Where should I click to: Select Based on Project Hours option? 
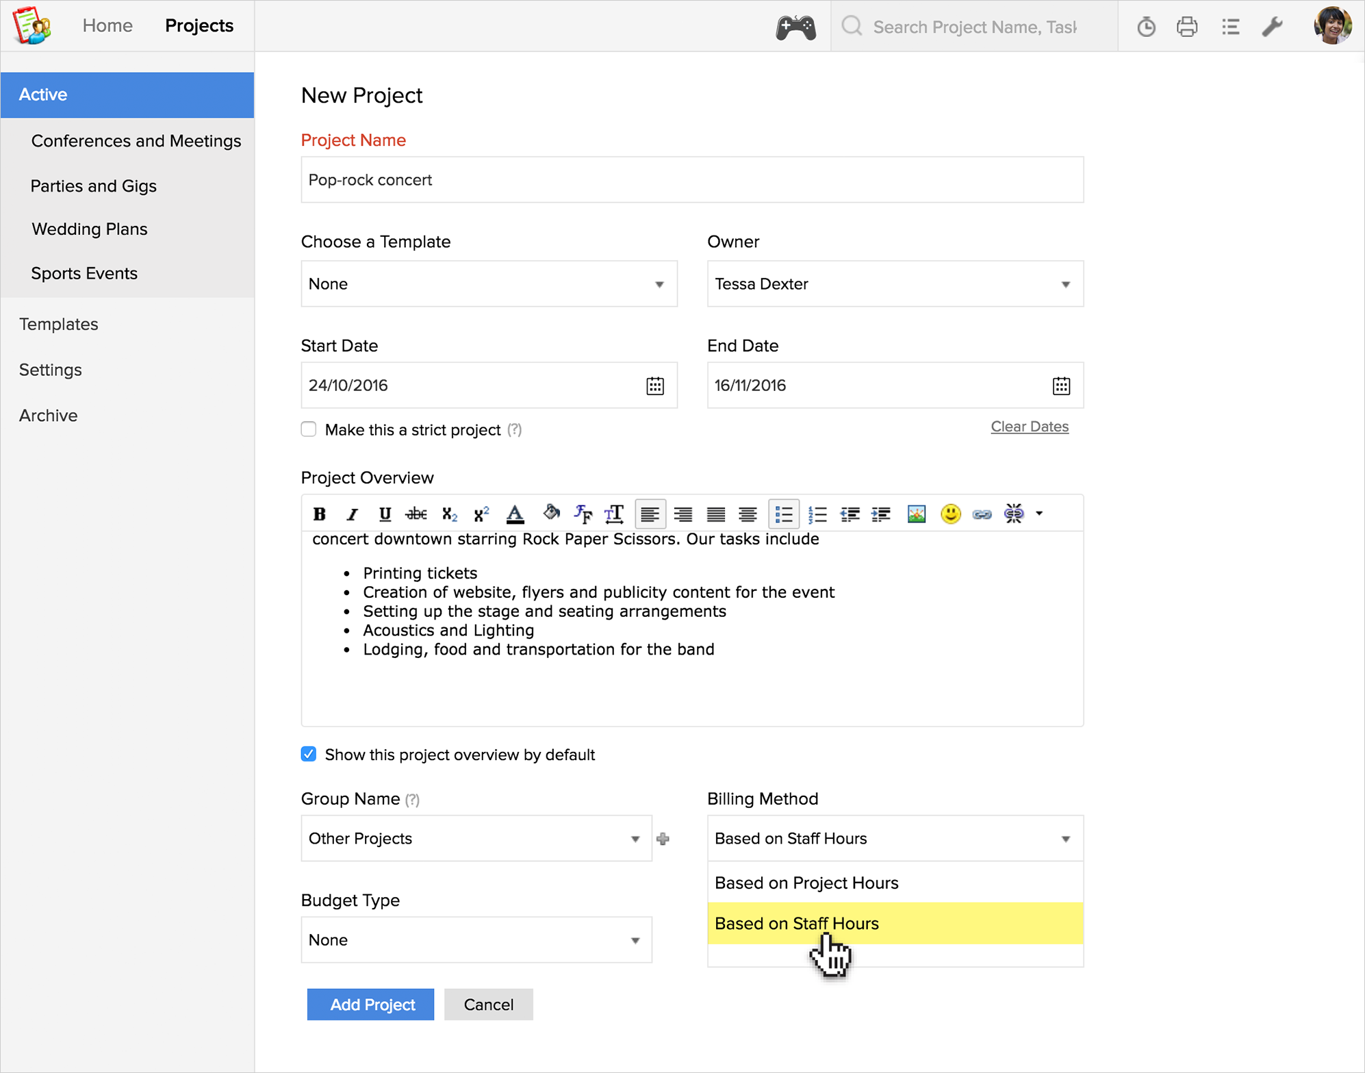[x=806, y=883]
